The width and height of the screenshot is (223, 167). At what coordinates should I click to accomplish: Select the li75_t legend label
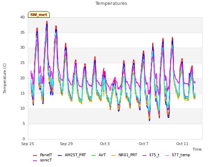click(x=154, y=155)
